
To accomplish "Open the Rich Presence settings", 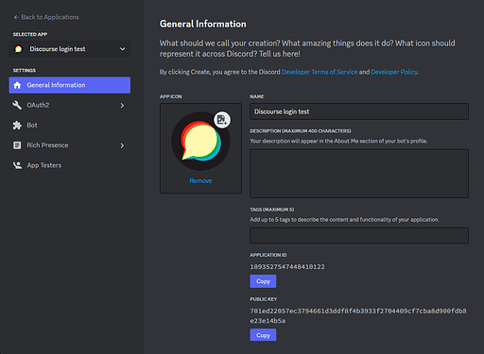I will [x=70, y=145].
